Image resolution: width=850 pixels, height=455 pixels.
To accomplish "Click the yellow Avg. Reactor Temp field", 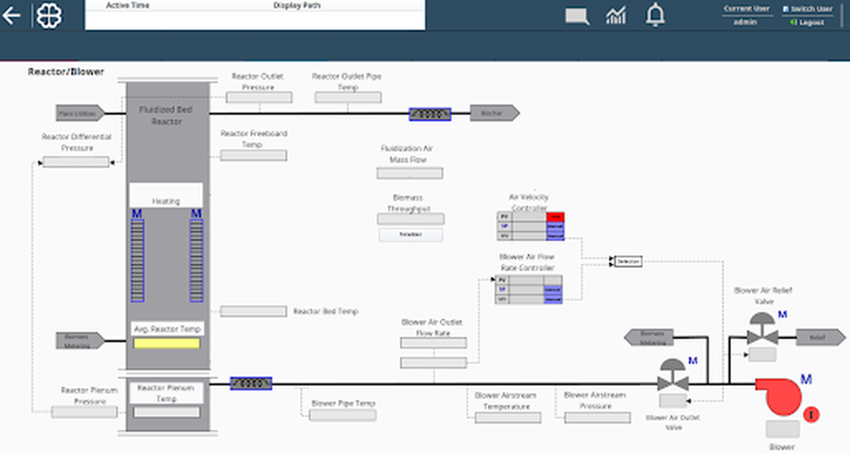I will click(166, 343).
